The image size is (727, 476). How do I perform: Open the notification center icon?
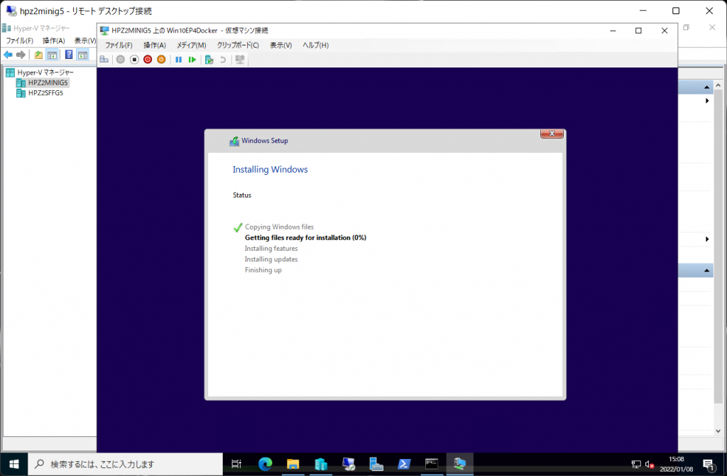point(708,465)
